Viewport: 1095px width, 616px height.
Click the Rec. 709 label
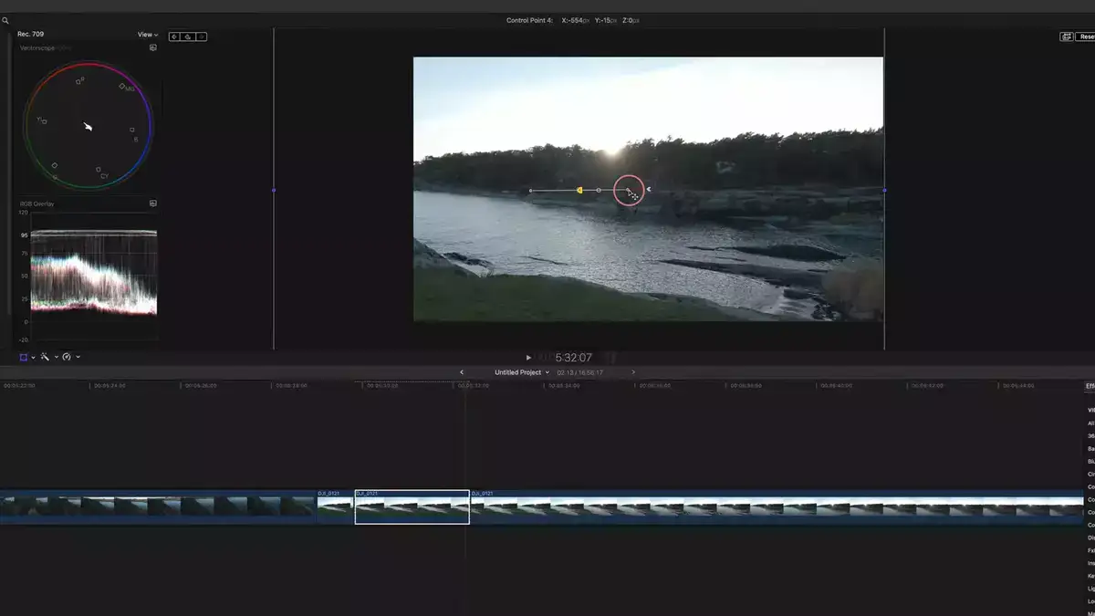point(31,35)
